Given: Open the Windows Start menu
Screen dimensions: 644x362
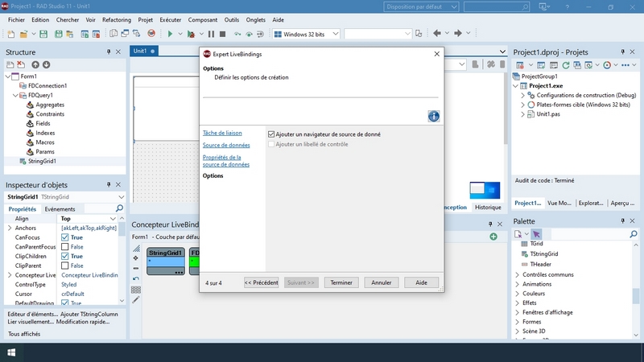Looking at the screenshot, I should click(x=12, y=352).
